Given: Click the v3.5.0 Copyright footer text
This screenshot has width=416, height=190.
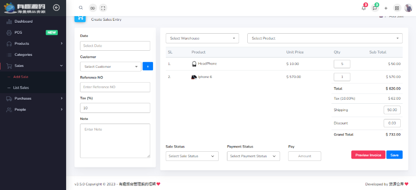Looking at the screenshot, I should (117, 184).
